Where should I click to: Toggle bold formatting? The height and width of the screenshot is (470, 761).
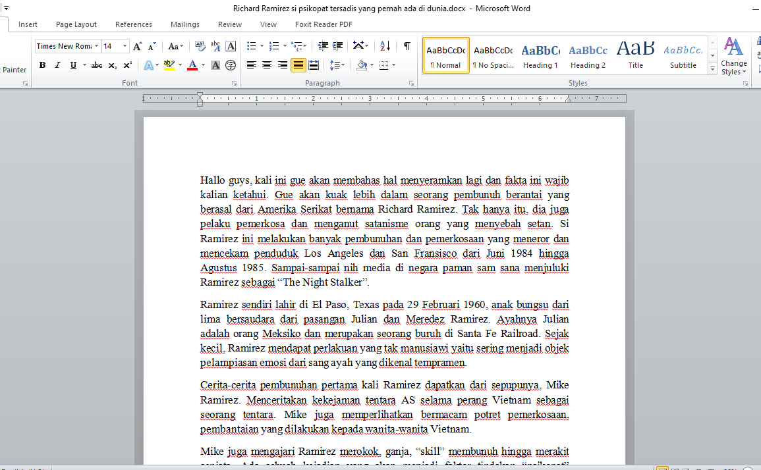[42, 65]
